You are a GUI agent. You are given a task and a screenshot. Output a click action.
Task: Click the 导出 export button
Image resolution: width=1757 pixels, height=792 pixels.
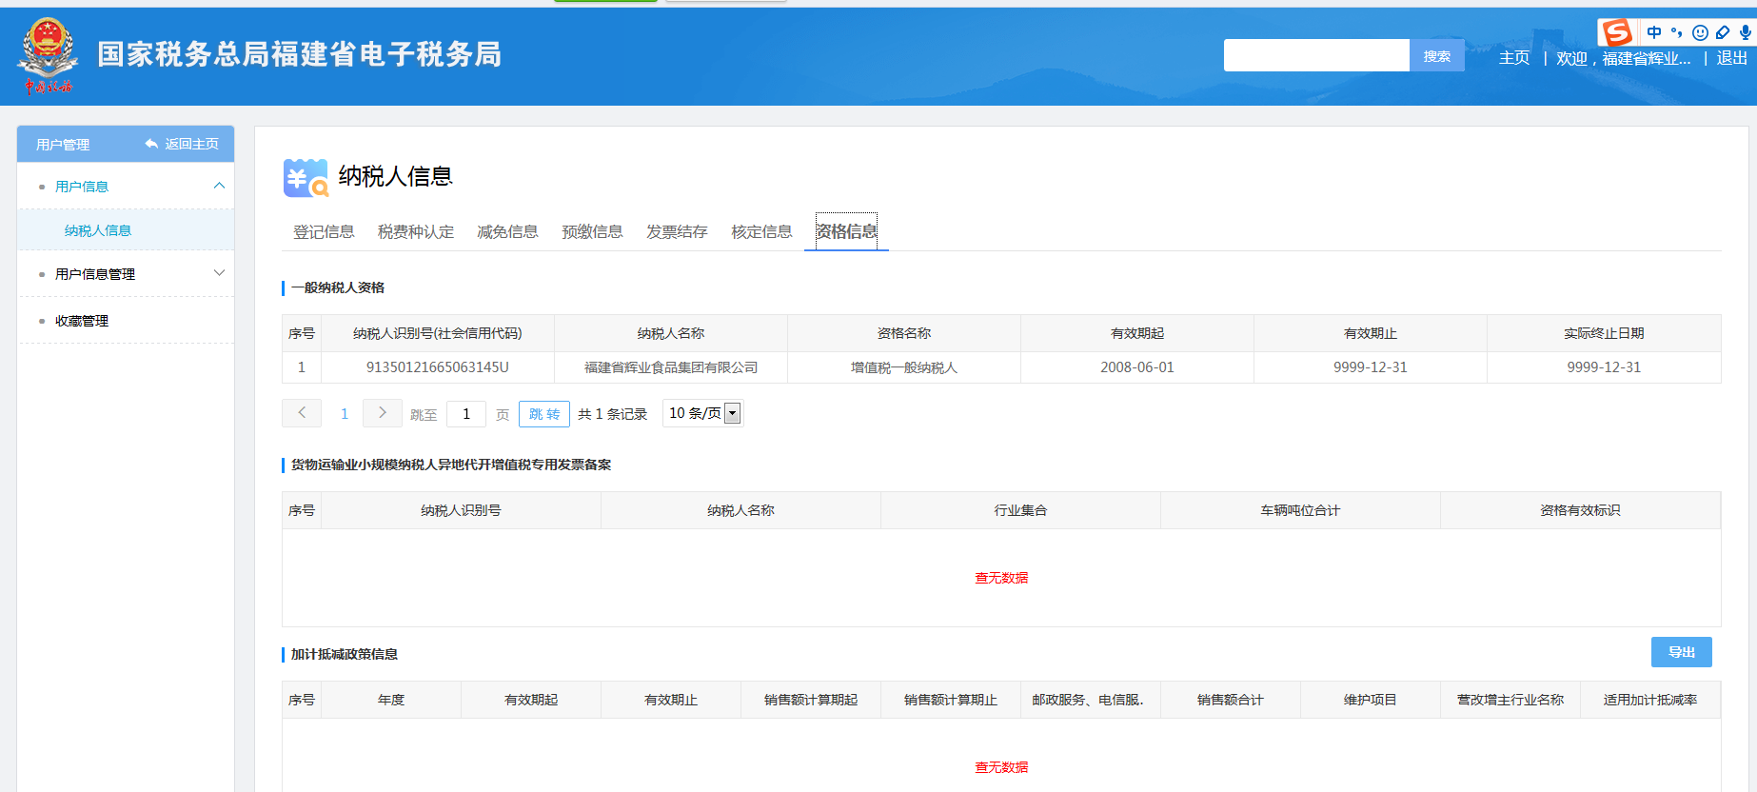click(x=1681, y=652)
